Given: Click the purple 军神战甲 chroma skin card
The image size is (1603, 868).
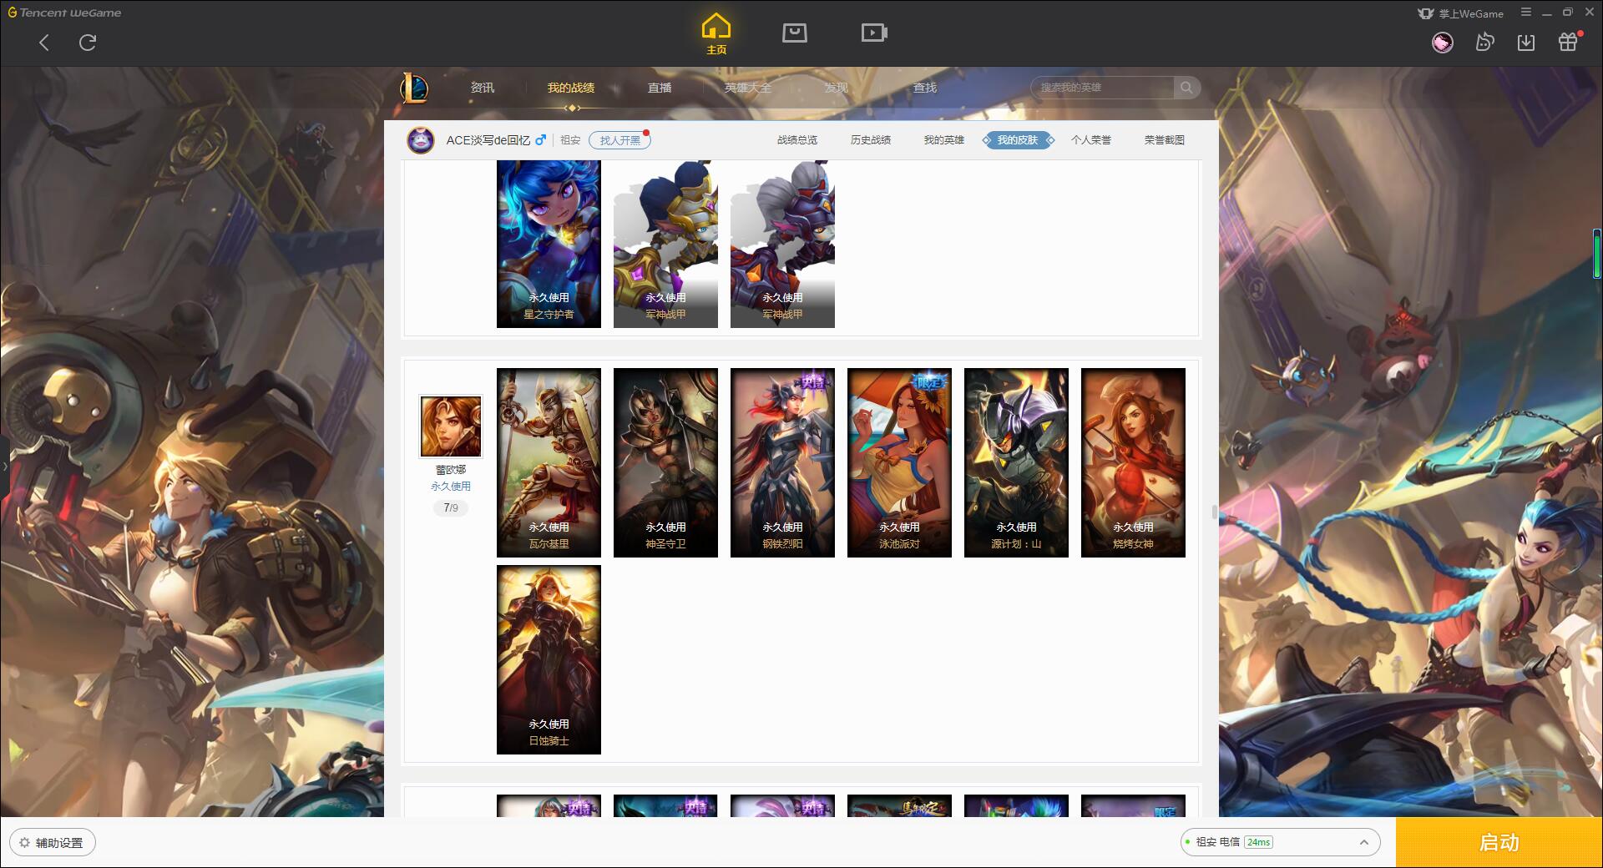Looking at the screenshot, I should [x=782, y=244].
